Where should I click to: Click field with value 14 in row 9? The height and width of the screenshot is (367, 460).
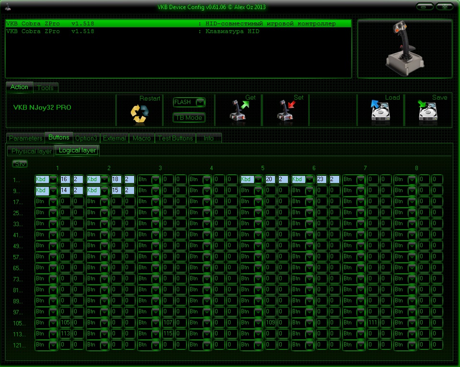point(65,190)
